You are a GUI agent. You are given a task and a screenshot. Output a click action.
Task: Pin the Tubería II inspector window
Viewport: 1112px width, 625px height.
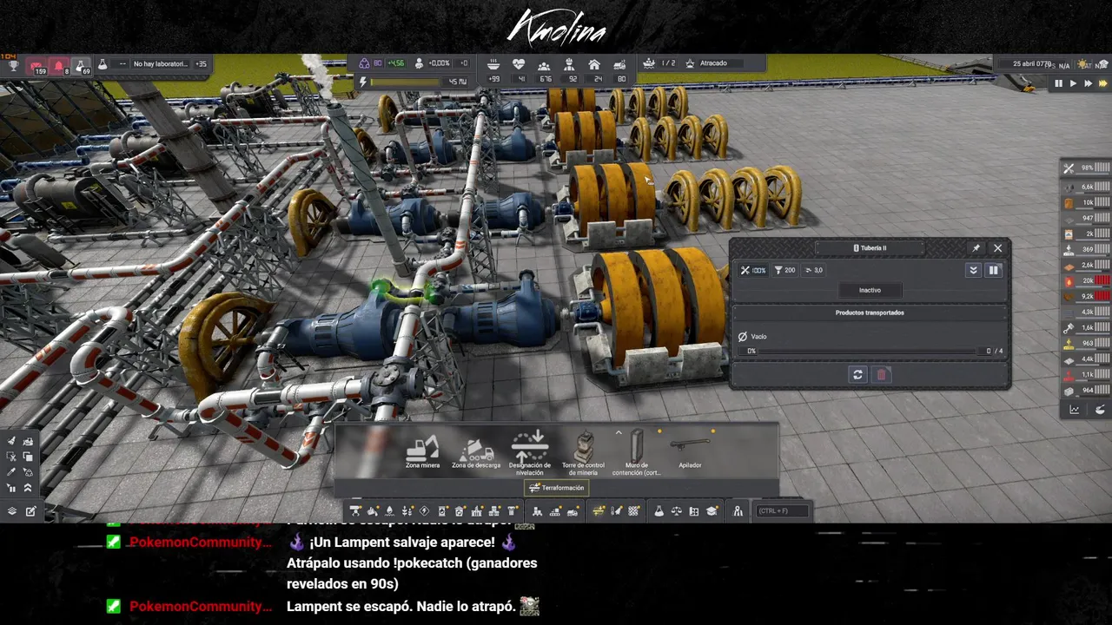click(976, 248)
